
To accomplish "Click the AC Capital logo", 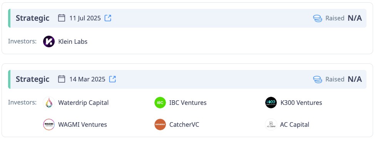I will (x=271, y=124).
